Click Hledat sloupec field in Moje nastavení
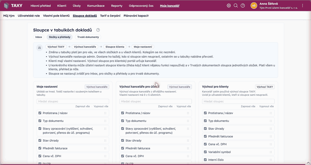Image resolution: width=311 pixels, height=165 pixels. [x=73, y=101]
